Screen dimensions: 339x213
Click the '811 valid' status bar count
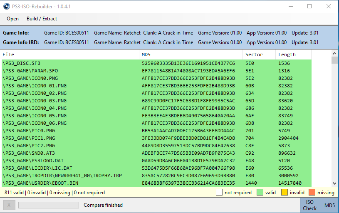point(14,193)
